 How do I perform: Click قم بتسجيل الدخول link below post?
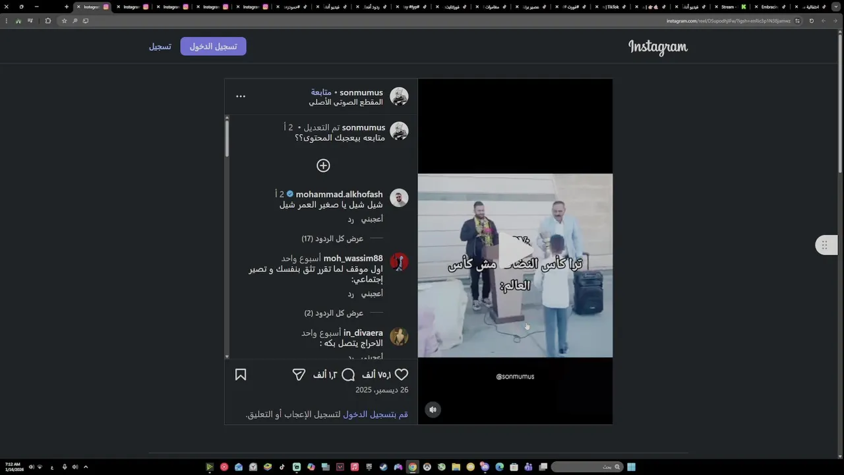[x=375, y=414]
